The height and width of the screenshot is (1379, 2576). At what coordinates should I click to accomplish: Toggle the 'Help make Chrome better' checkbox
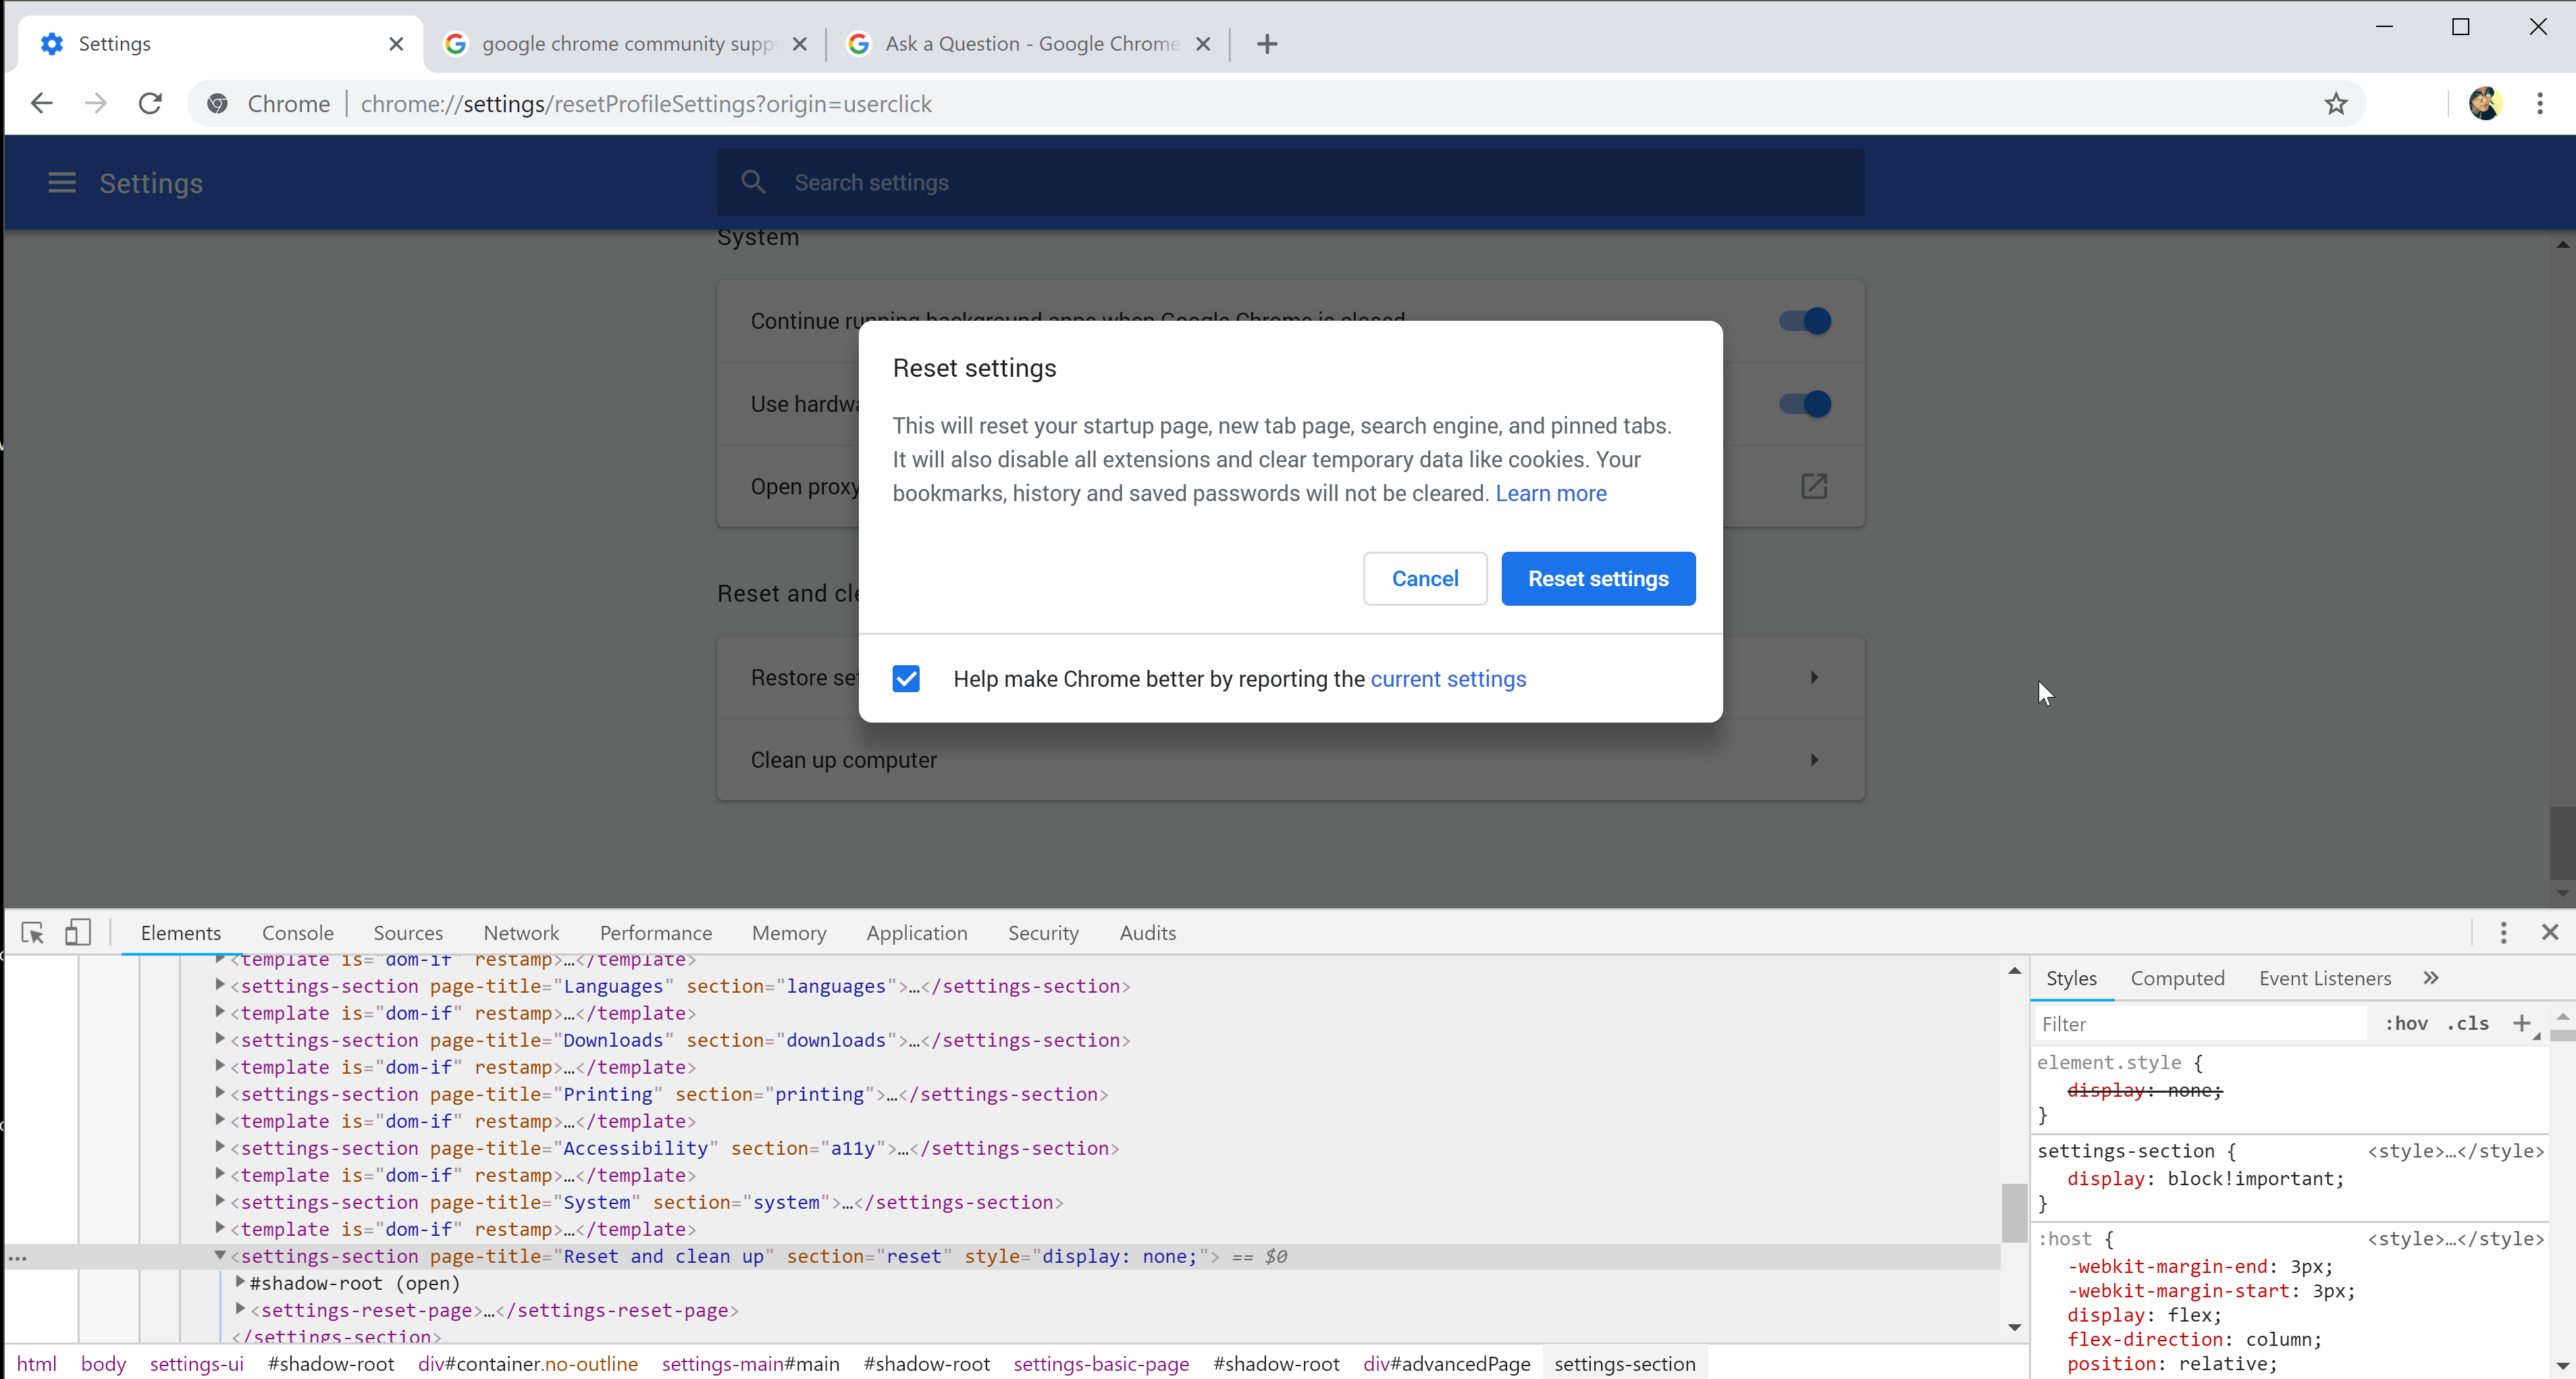(906, 679)
